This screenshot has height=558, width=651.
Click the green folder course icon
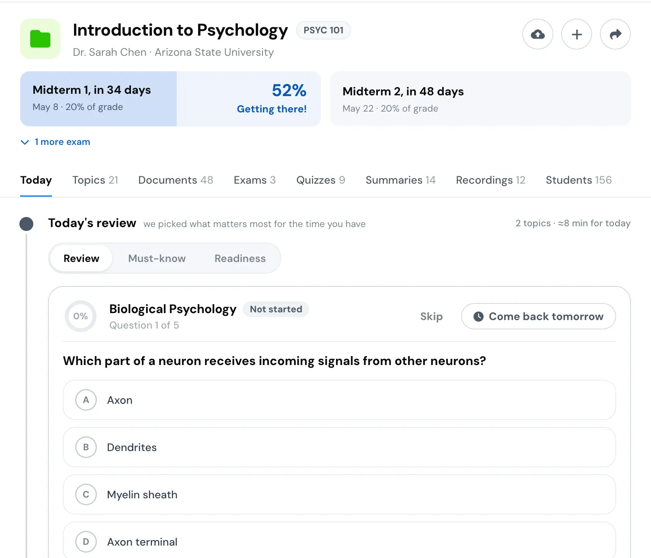tap(40, 39)
